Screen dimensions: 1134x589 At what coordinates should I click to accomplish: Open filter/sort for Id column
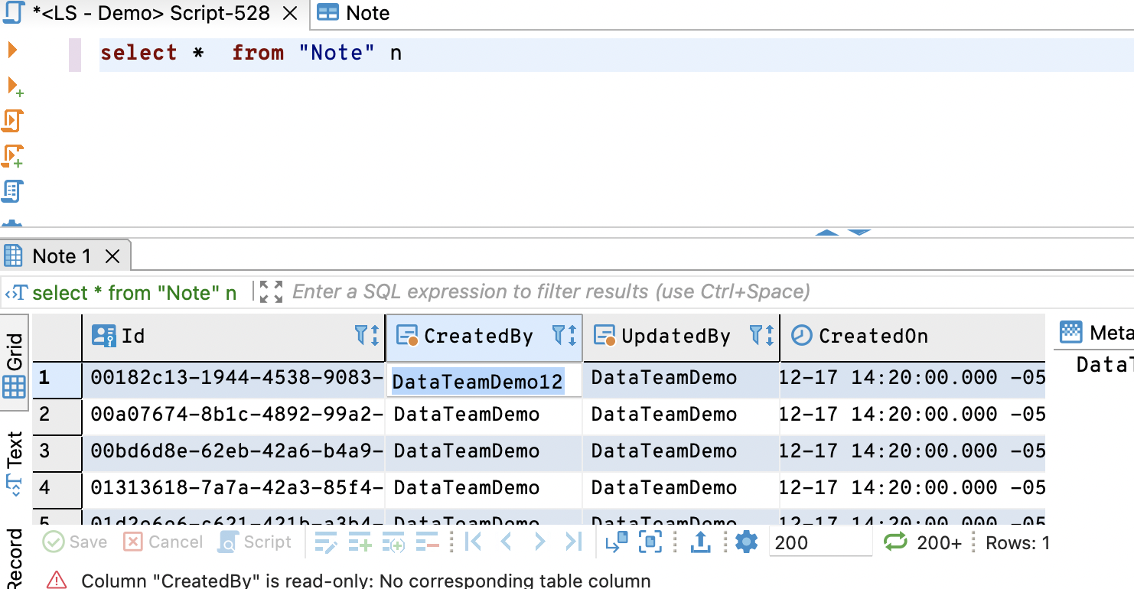coord(367,335)
